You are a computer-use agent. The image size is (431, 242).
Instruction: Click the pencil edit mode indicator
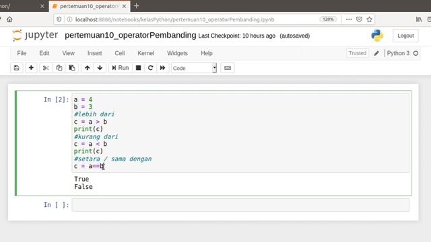click(376, 53)
